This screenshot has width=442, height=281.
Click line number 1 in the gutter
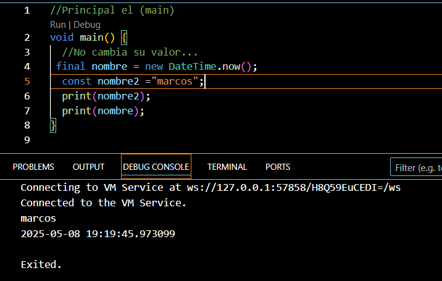pos(27,10)
